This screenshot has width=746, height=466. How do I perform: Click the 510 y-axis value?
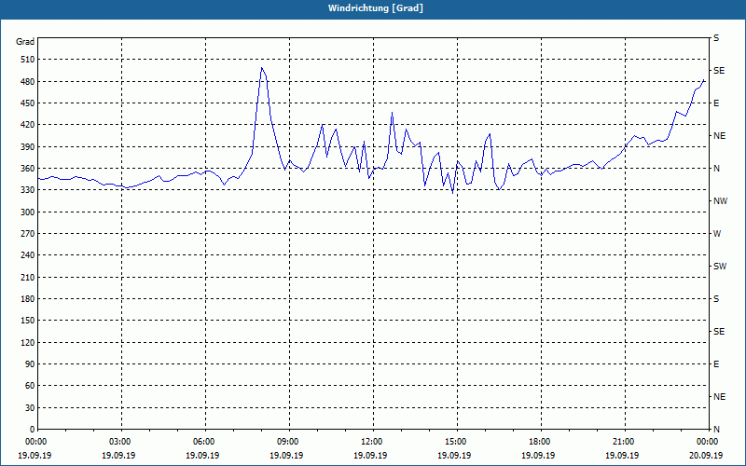28,60
